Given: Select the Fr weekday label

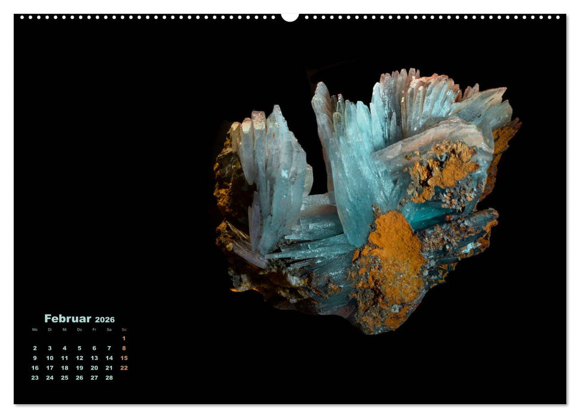Looking at the screenshot, I should 94,329.
